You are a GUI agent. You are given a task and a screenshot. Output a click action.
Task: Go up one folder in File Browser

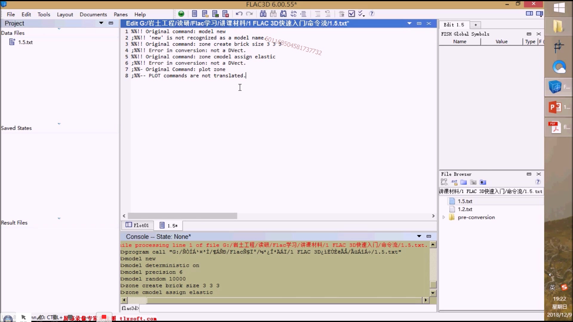(483, 182)
